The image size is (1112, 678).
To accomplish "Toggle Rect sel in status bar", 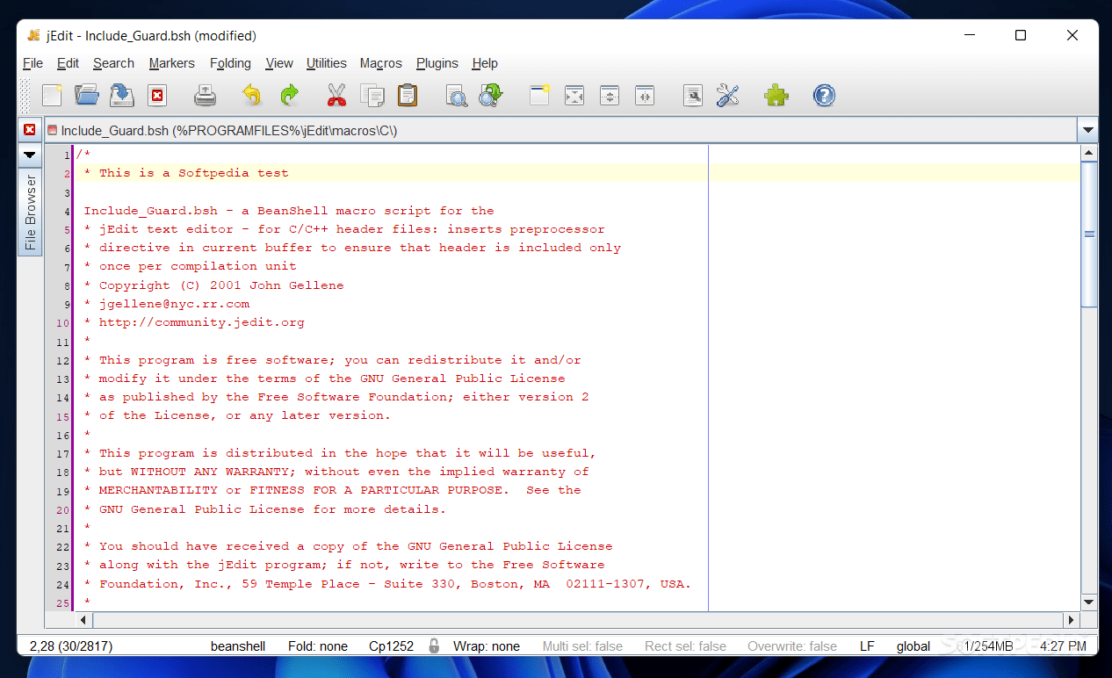I will pos(685,646).
